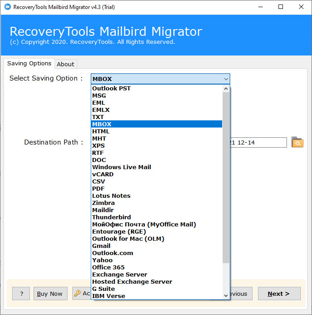Pick Hosted Exchange Server option
The height and width of the screenshot is (315, 312).
pyautogui.click(x=156, y=281)
